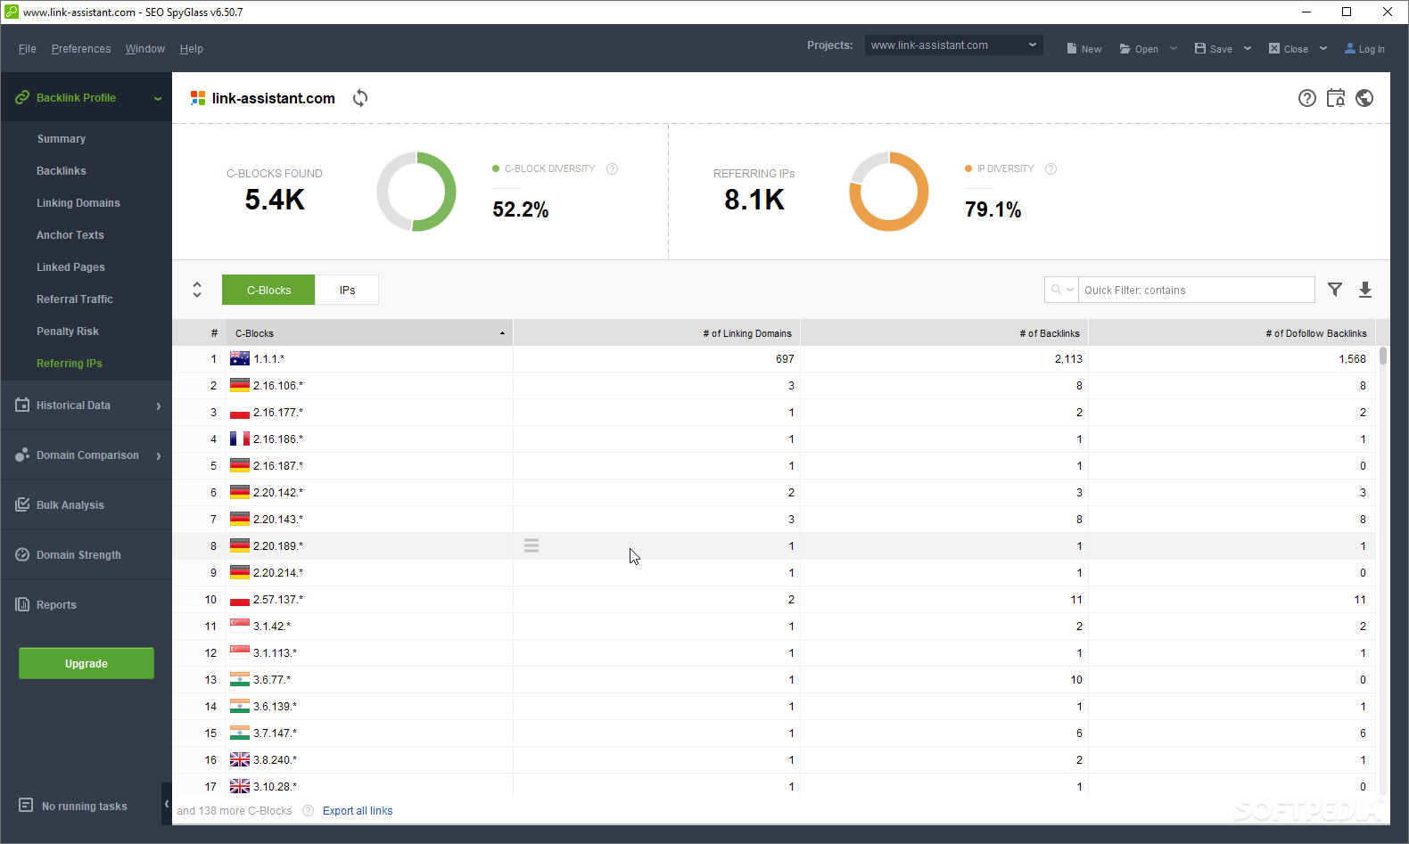Click the orange IP diversity donut chart
The height and width of the screenshot is (844, 1409).
pyautogui.click(x=889, y=192)
